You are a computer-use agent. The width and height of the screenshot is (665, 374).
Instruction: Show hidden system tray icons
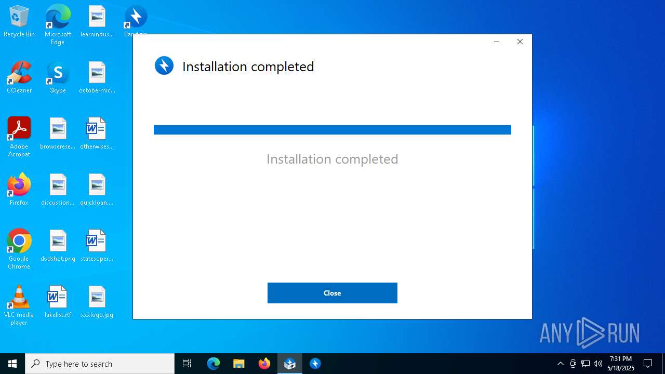click(x=560, y=364)
